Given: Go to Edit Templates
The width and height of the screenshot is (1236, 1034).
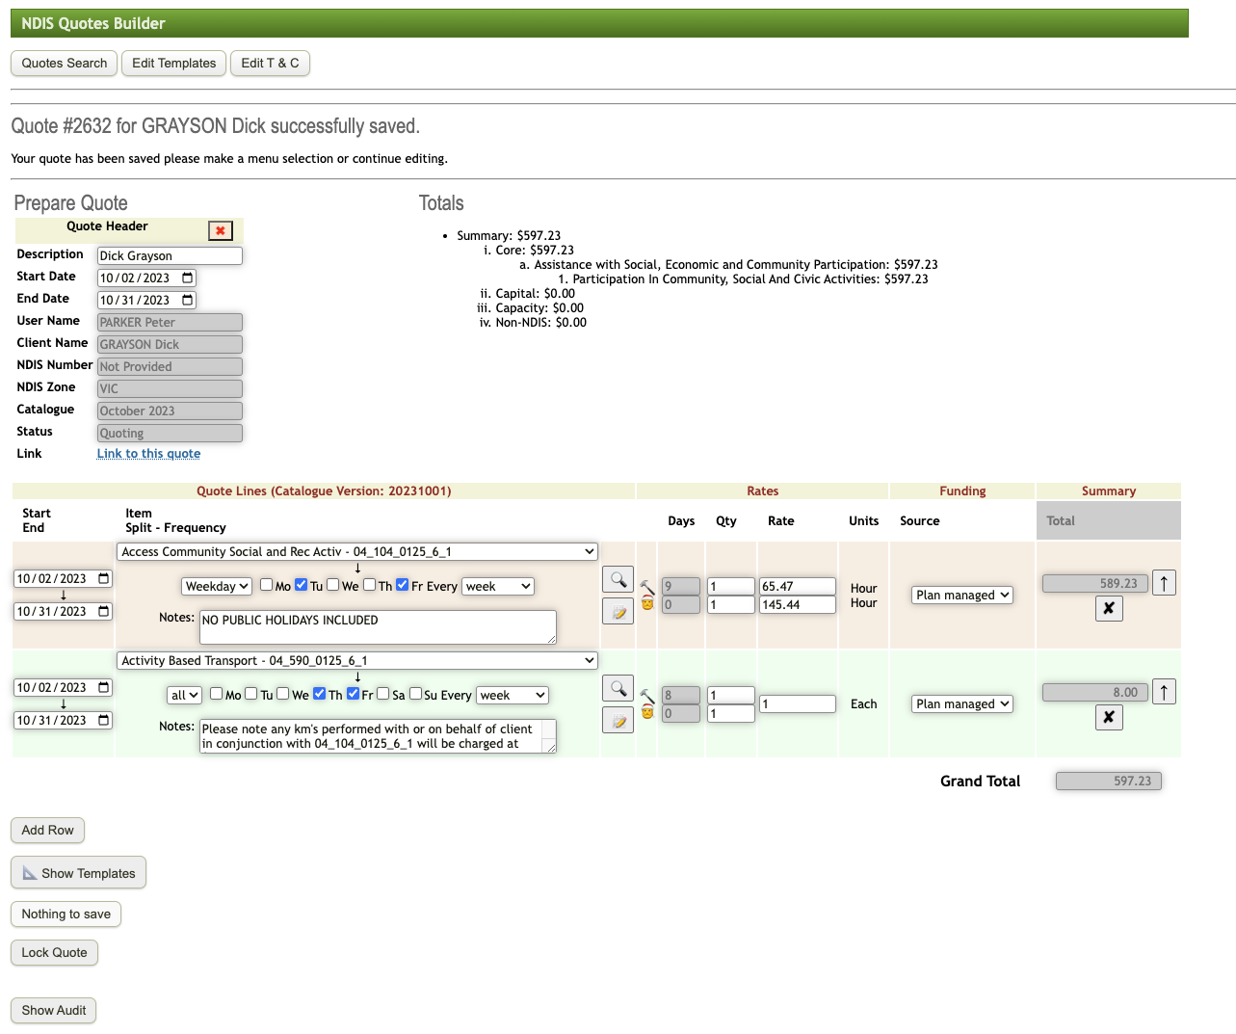Looking at the screenshot, I should [173, 64].
